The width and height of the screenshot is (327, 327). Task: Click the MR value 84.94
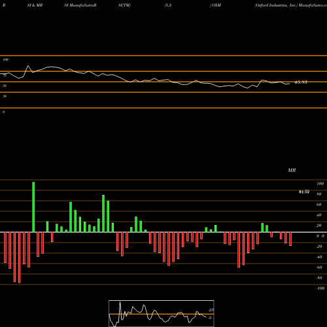coord(304,192)
